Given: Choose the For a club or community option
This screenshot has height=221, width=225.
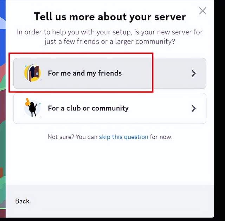Looking at the screenshot, I should [x=110, y=108].
